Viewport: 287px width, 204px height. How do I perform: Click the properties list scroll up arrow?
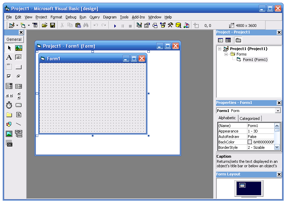point(277,126)
